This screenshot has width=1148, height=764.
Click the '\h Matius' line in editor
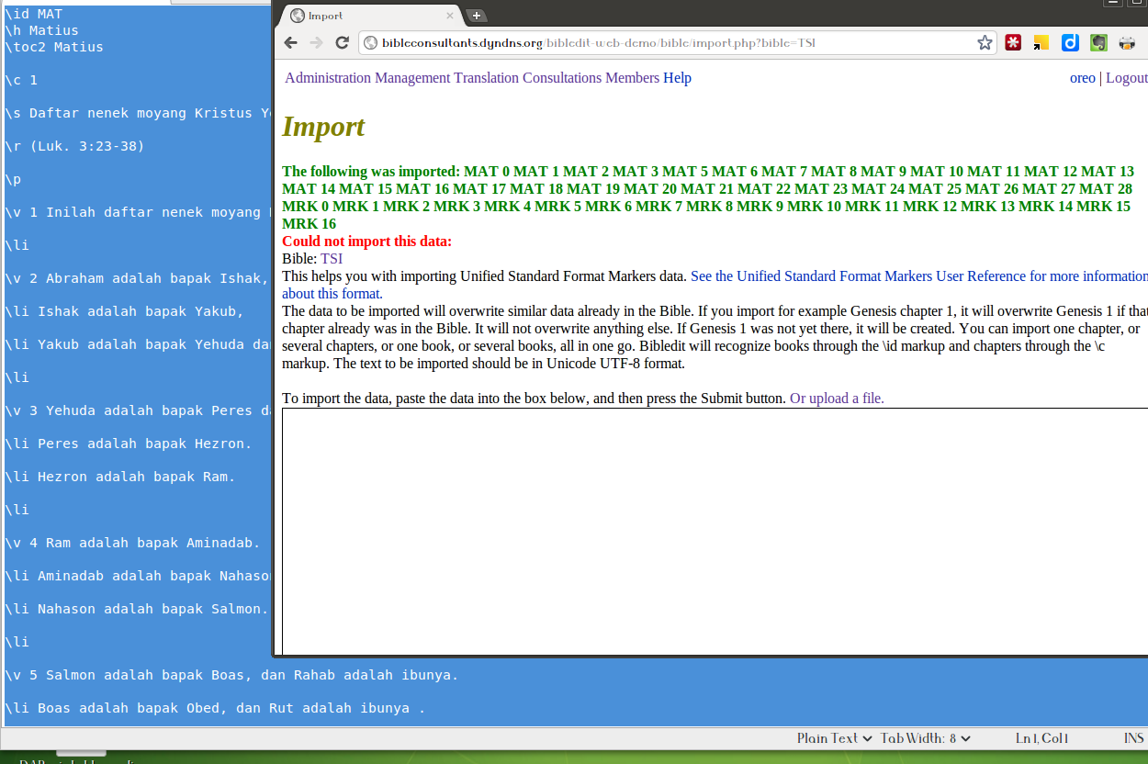tap(41, 30)
